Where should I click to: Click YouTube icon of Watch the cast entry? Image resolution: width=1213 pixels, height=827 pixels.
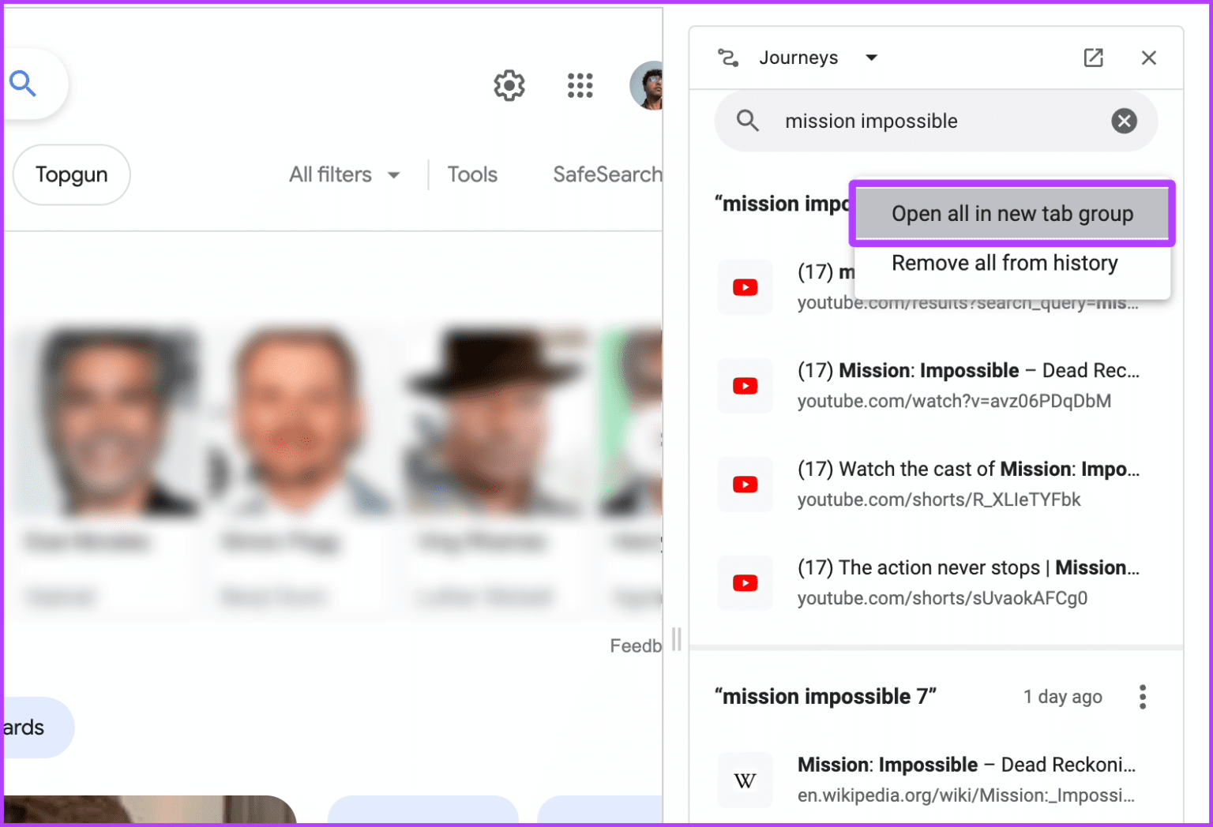pyautogui.click(x=745, y=485)
